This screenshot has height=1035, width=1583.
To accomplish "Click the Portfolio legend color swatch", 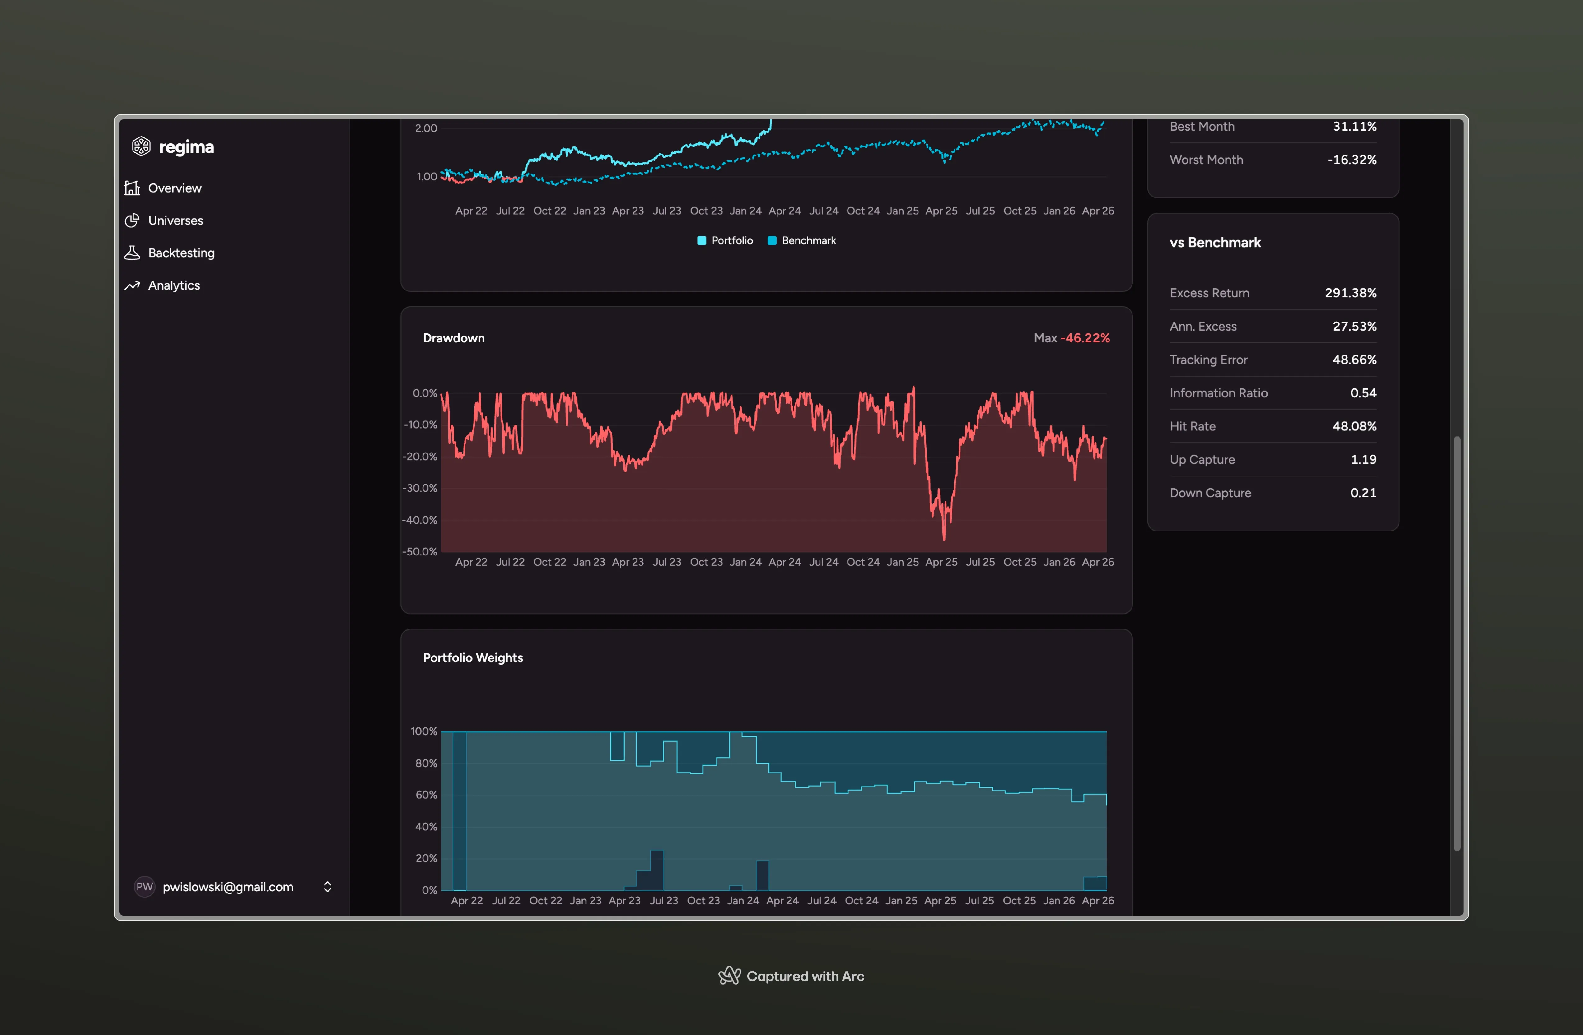I will click(x=702, y=241).
